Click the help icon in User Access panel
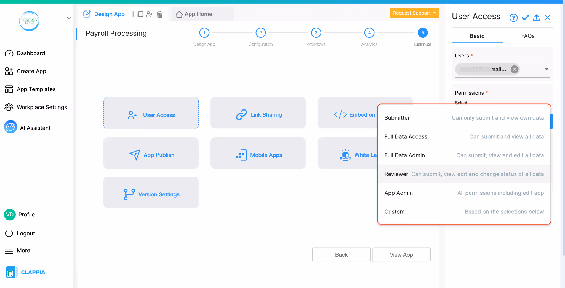Viewport: 565px width, 288px height. tap(513, 17)
